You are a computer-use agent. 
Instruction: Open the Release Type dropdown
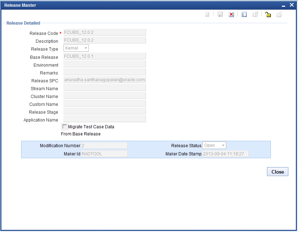[76, 48]
